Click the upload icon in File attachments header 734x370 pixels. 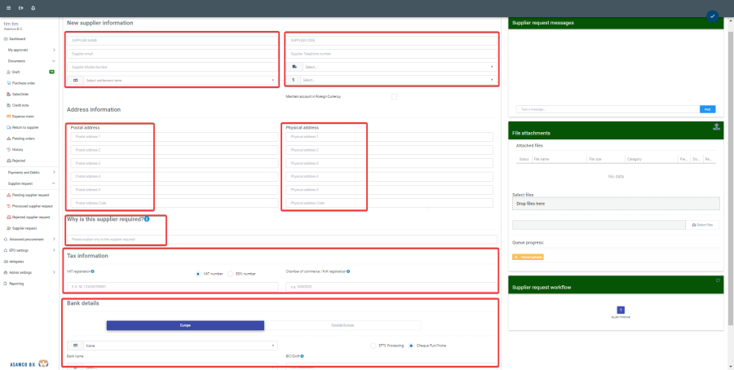click(x=716, y=126)
